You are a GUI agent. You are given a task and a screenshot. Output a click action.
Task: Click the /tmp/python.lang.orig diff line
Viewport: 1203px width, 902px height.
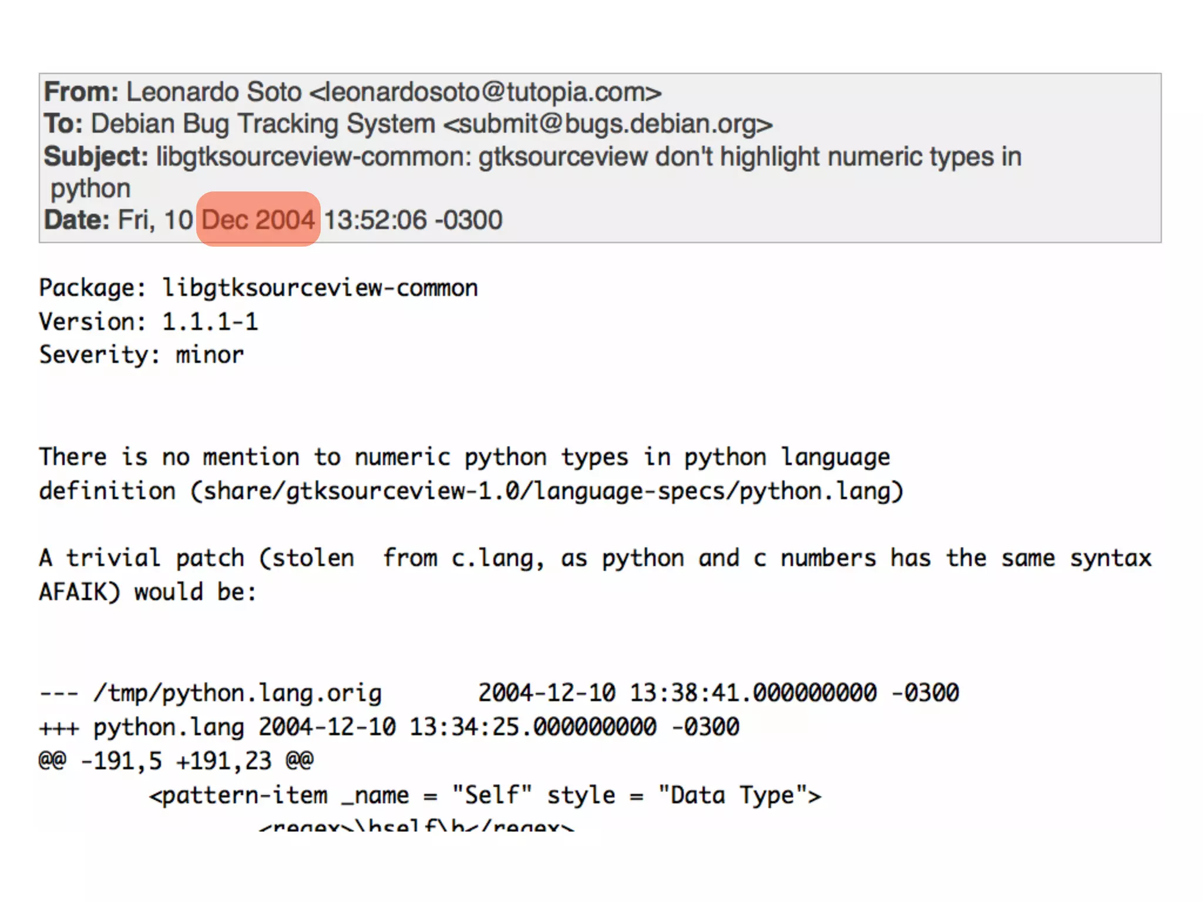(237, 693)
